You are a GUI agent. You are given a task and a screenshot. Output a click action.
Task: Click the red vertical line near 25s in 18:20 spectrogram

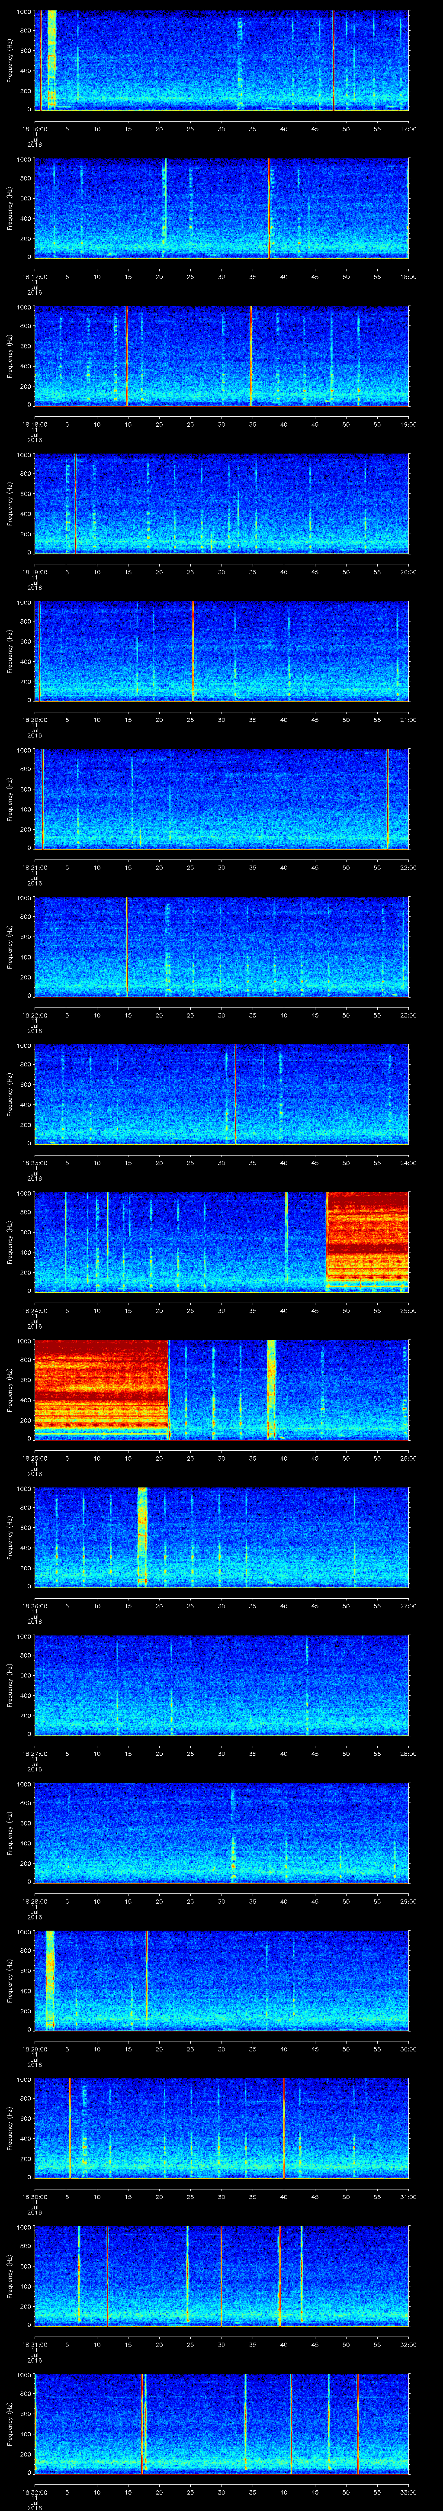pos(193,651)
